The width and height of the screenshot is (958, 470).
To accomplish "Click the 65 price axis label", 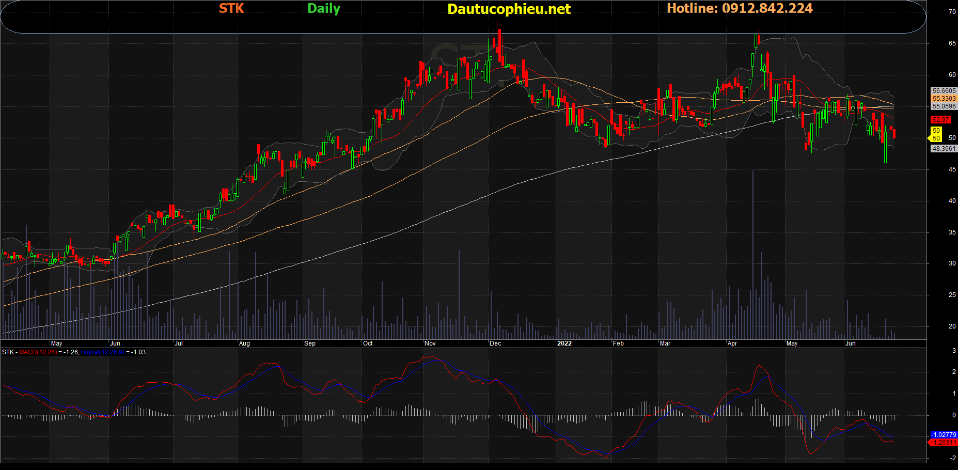I will (x=952, y=43).
